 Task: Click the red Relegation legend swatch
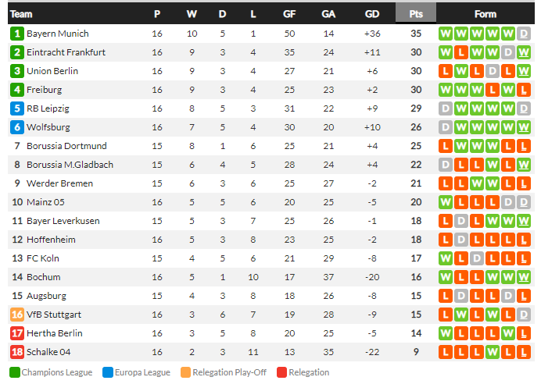281,372
